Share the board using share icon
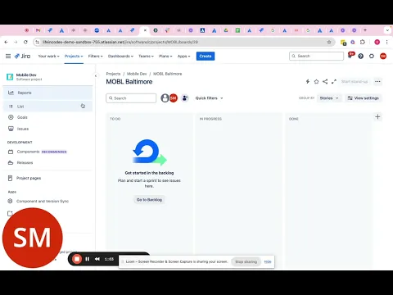 click(325, 81)
